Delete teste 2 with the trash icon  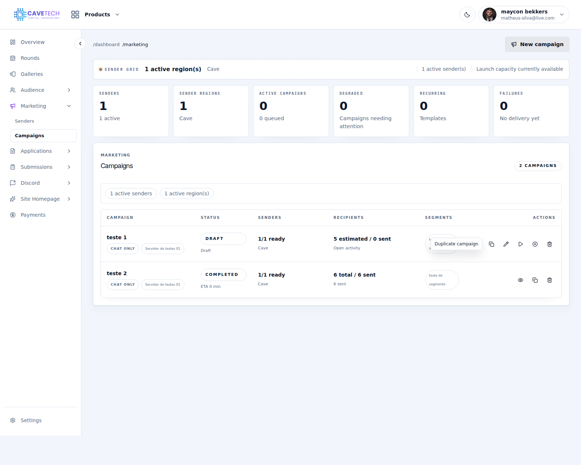point(549,280)
